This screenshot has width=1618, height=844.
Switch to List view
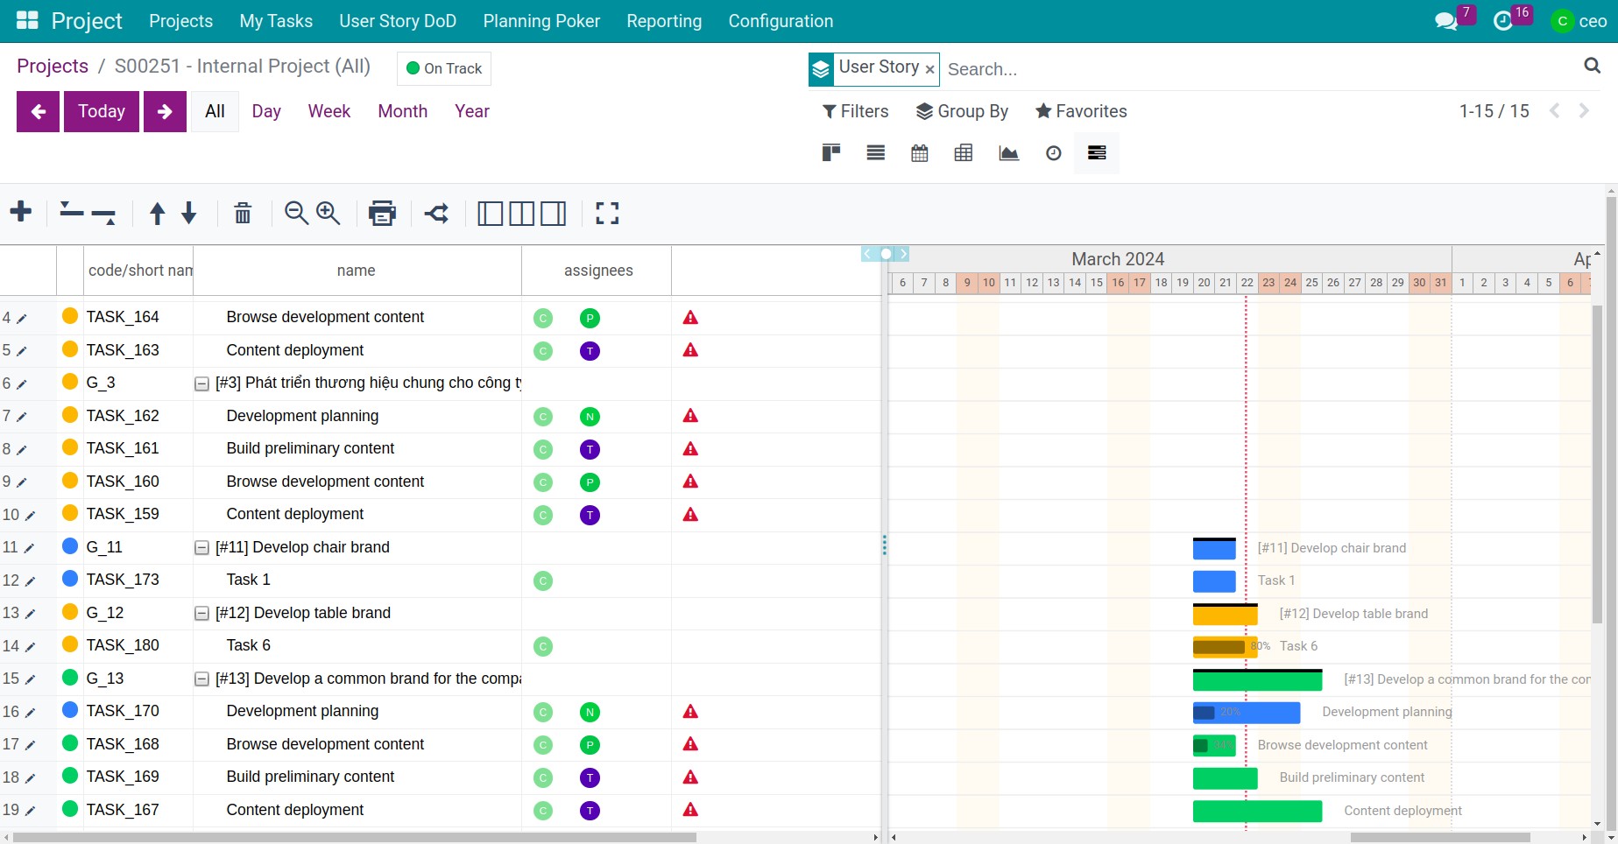876,153
